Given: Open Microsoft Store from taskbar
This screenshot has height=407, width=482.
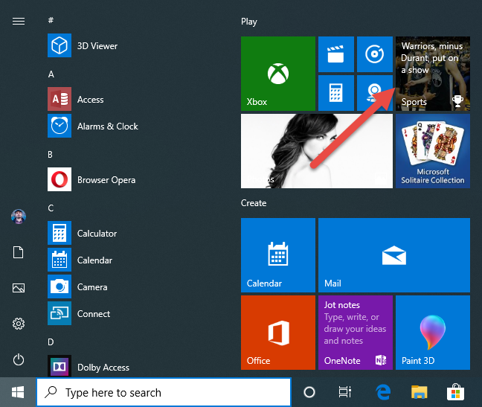Looking at the screenshot, I should point(455,392).
